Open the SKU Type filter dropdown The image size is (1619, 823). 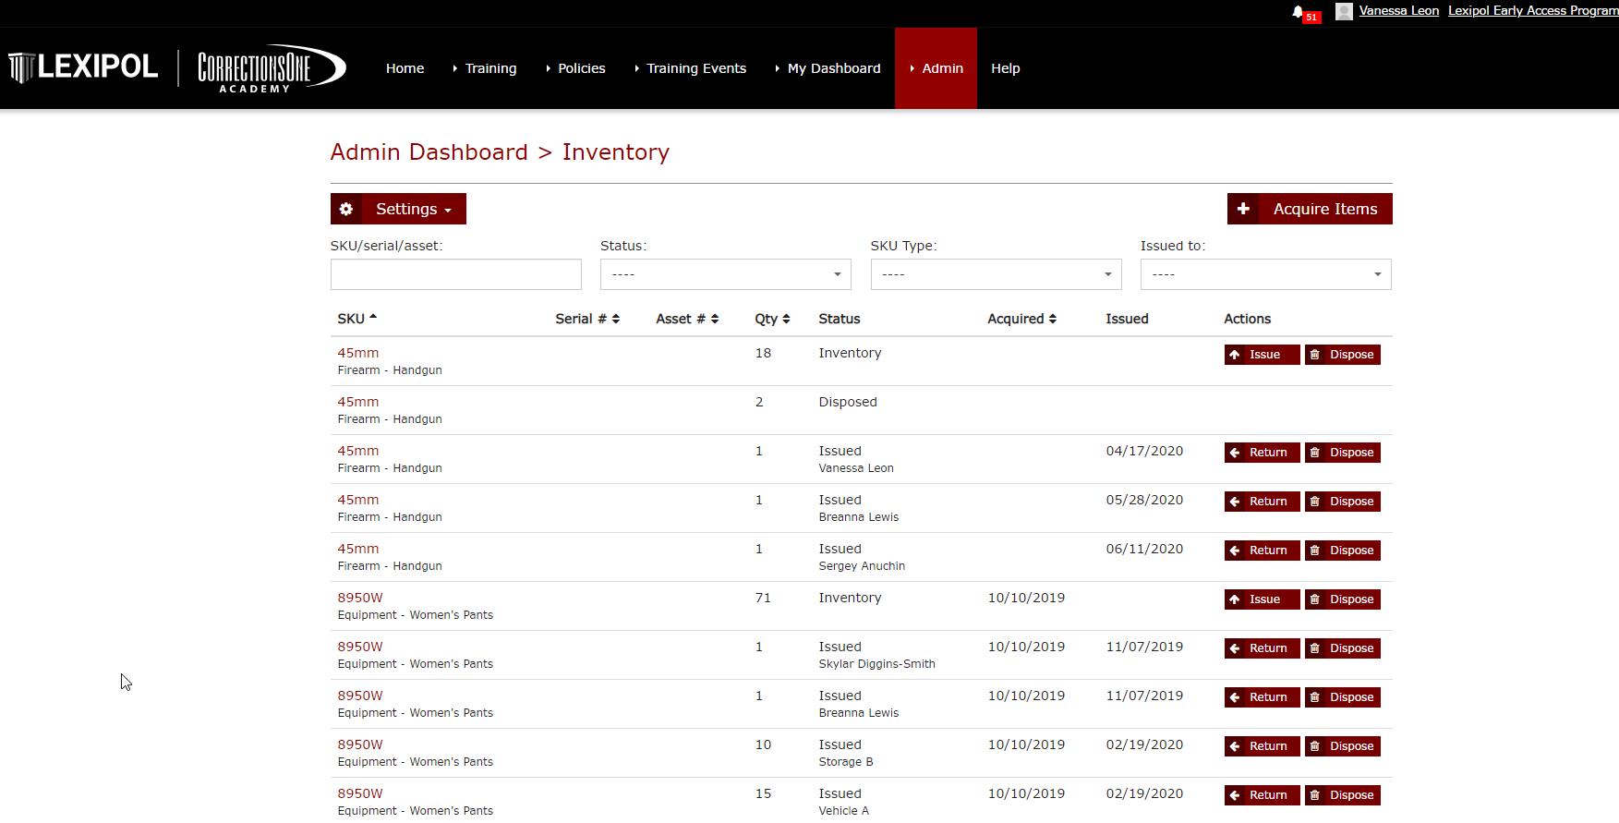(x=996, y=274)
